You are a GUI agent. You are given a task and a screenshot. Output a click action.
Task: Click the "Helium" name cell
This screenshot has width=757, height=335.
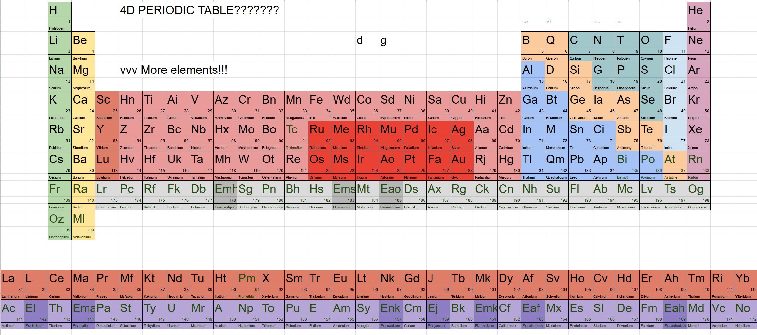(x=699, y=28)
